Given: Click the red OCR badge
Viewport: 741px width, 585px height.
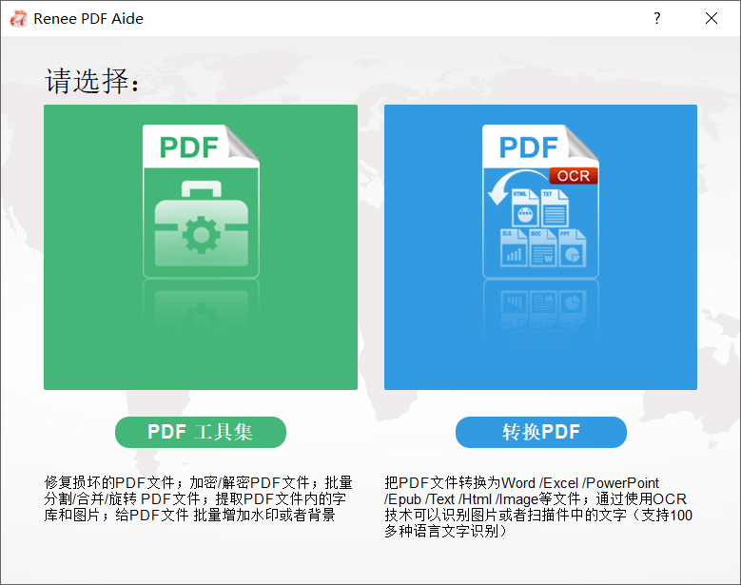Looking at the screenshot, I should coord(574,176).
